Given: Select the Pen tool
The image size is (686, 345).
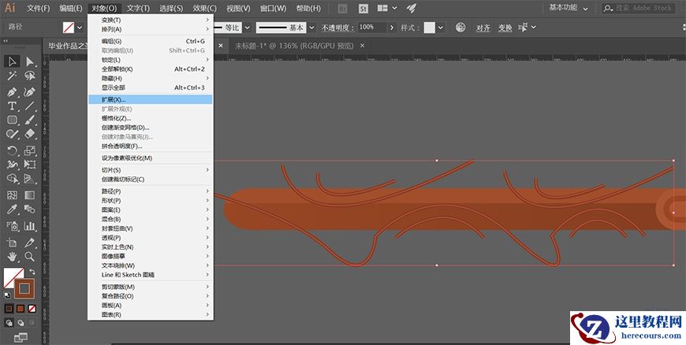Looking at the screenshot, I should click(x=12, y=91).
